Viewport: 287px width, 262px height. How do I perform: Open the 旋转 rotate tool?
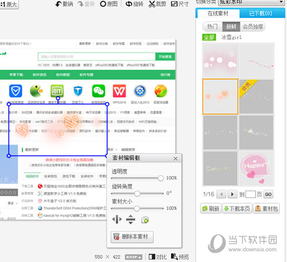pyautogui.click(x=134, y=4)
